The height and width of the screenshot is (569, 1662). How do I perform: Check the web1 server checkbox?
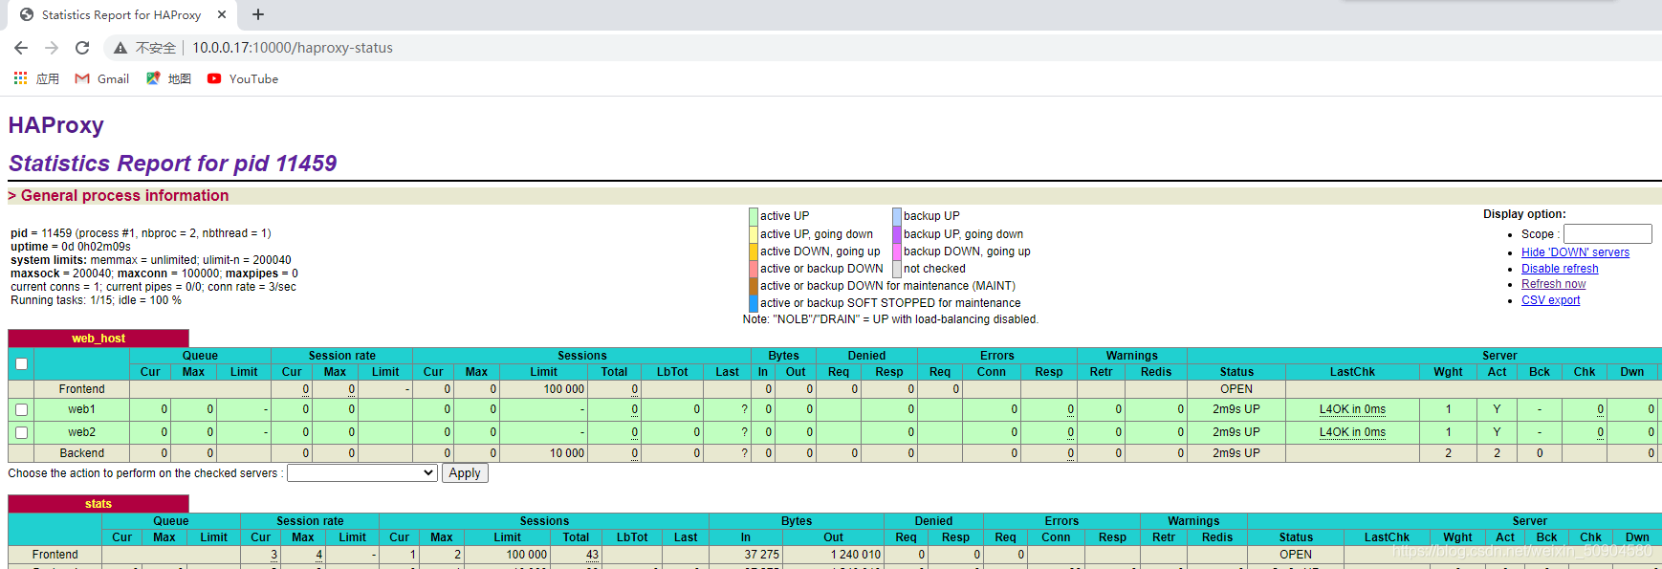pyautogui.click(x=21, y=409)
